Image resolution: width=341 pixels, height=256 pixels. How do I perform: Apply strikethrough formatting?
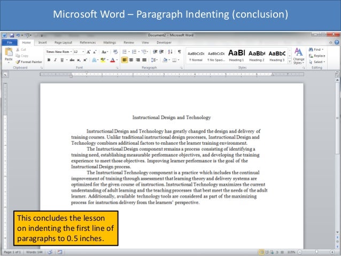tap(72, 60)
